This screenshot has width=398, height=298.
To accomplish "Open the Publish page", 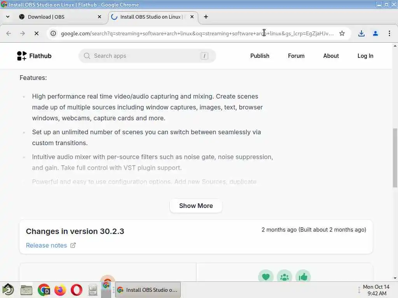I will pyautogui.click(x=260, y=56).
